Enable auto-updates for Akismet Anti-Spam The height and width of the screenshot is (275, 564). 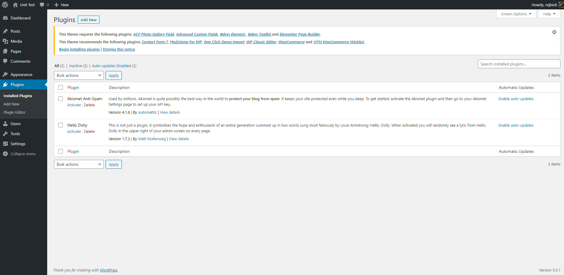click(516, 99)
